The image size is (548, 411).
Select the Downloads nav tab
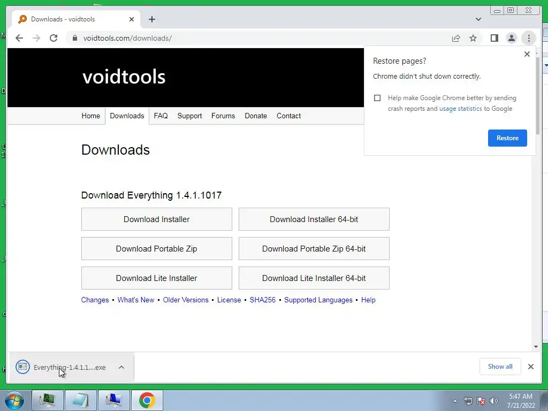(x=127, y=116)
